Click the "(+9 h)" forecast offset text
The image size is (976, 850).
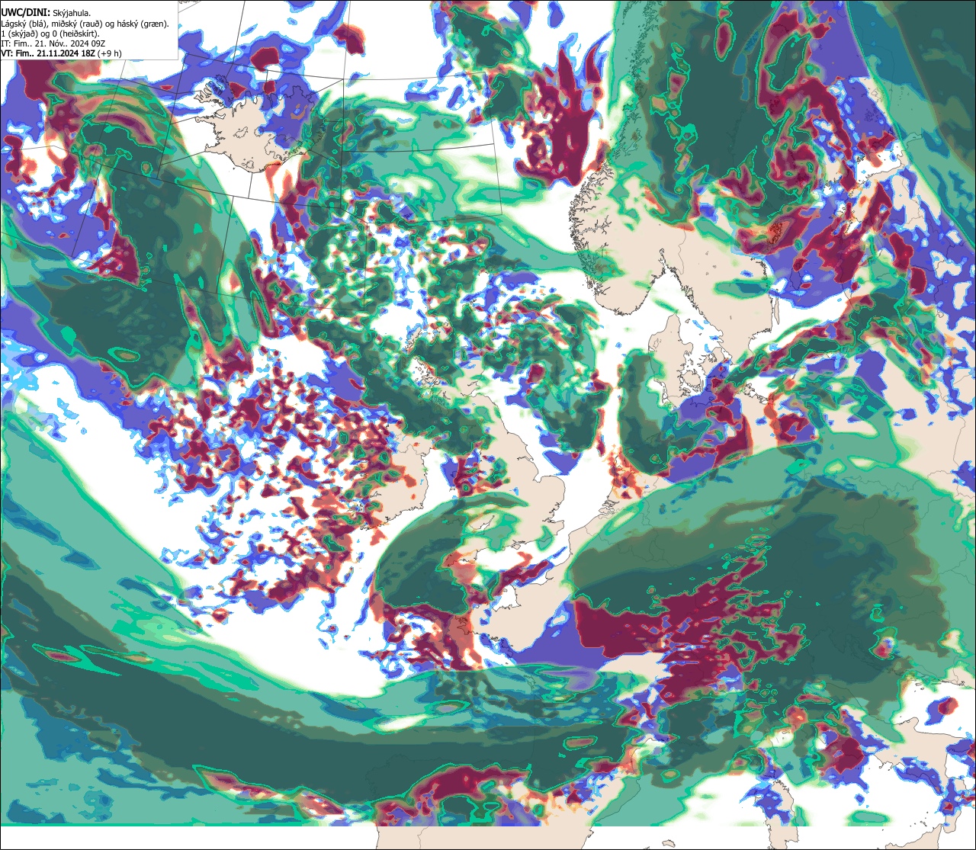click(x=109, y=54)
